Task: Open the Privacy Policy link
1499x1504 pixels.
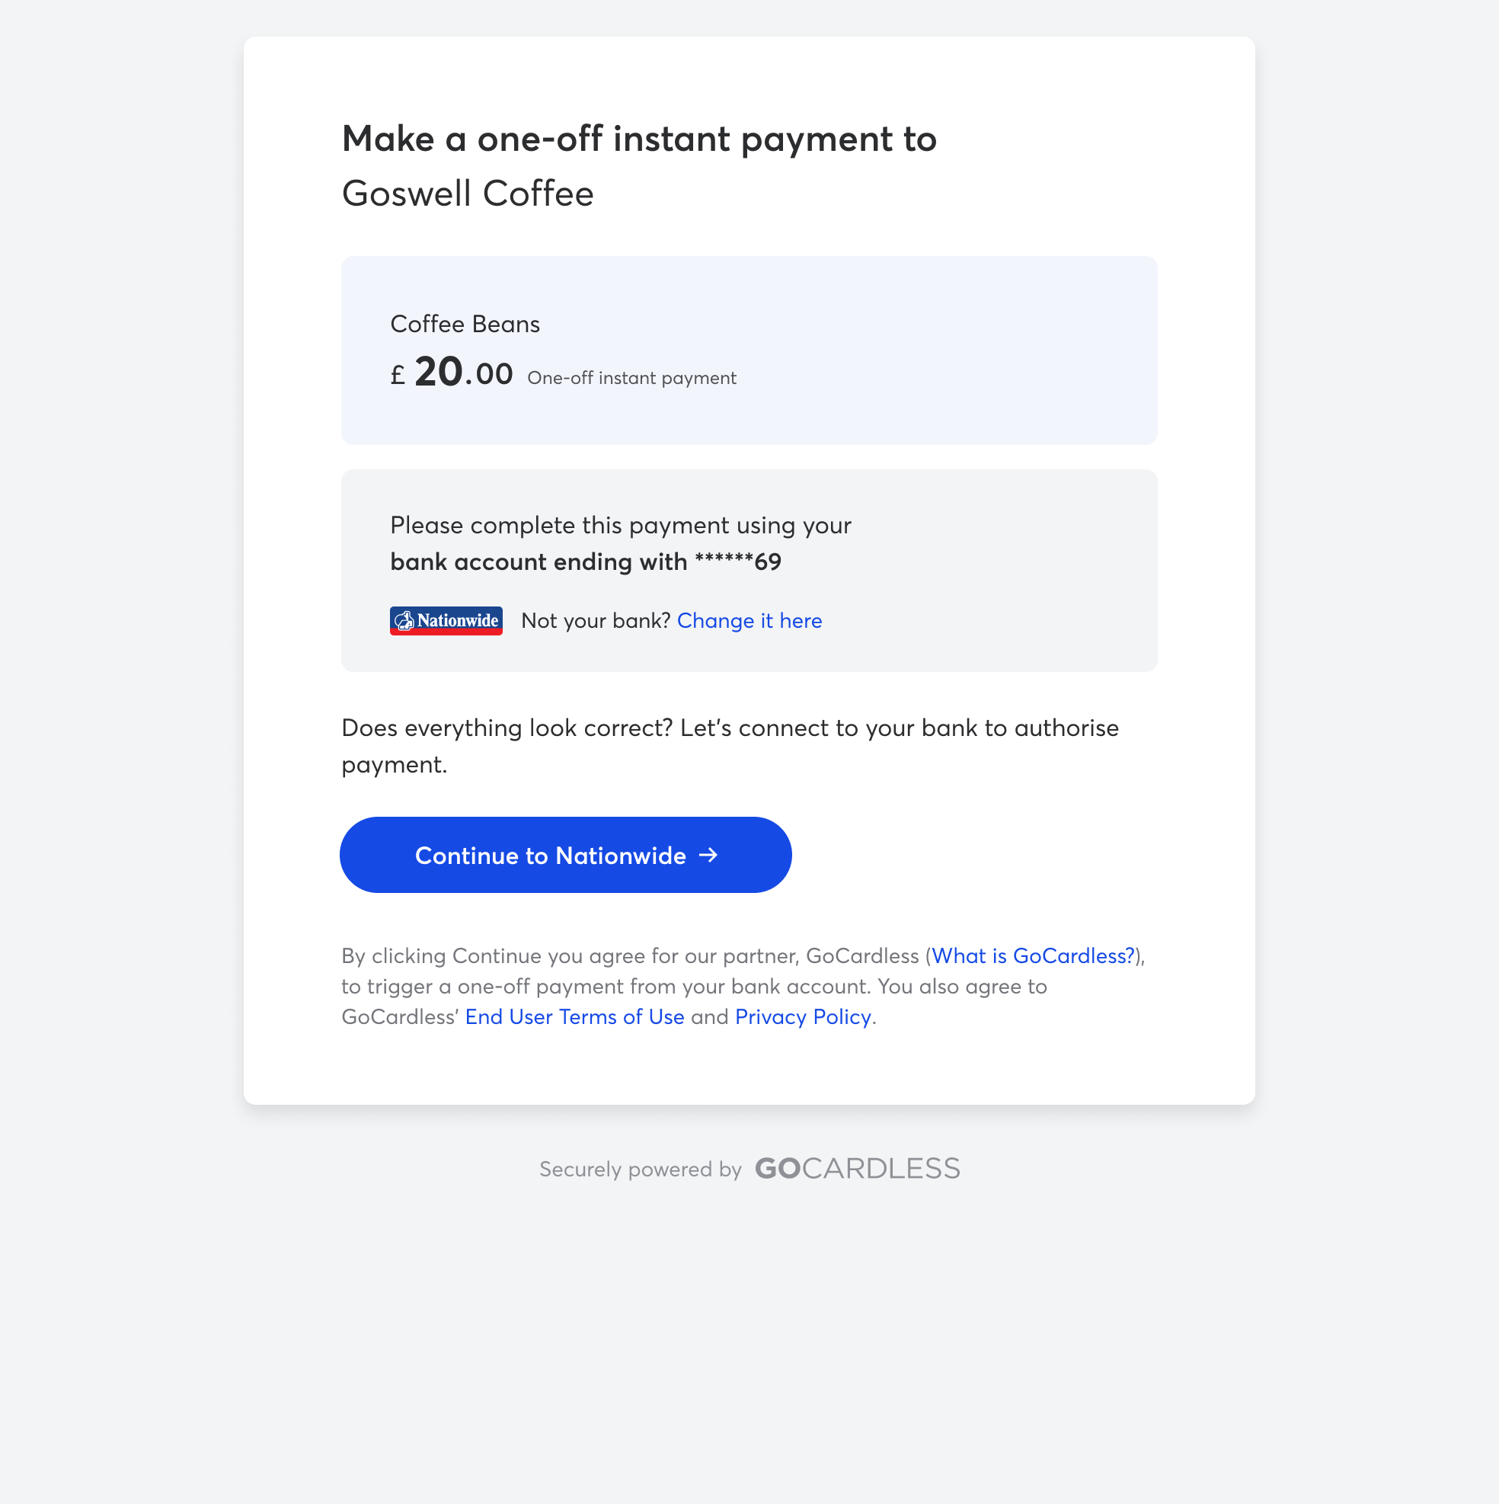Action: pos(802,1016)
